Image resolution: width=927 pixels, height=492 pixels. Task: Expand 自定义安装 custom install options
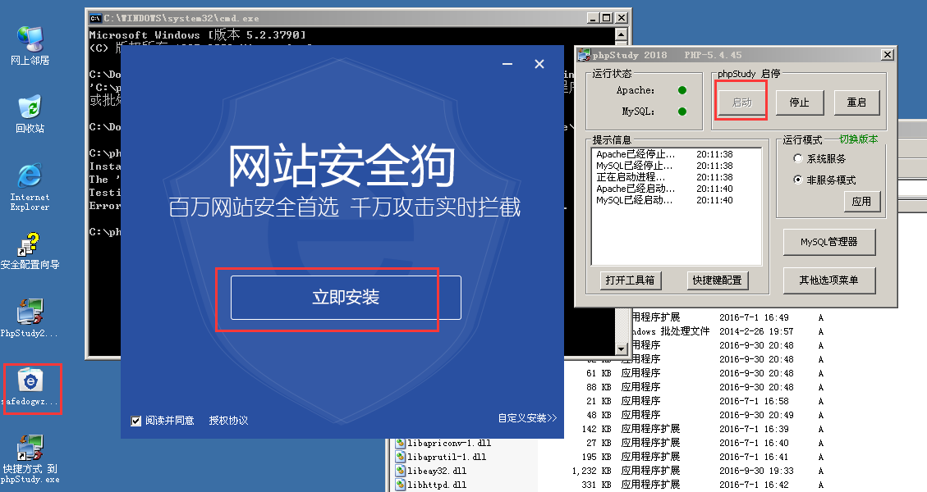[526, 418]
